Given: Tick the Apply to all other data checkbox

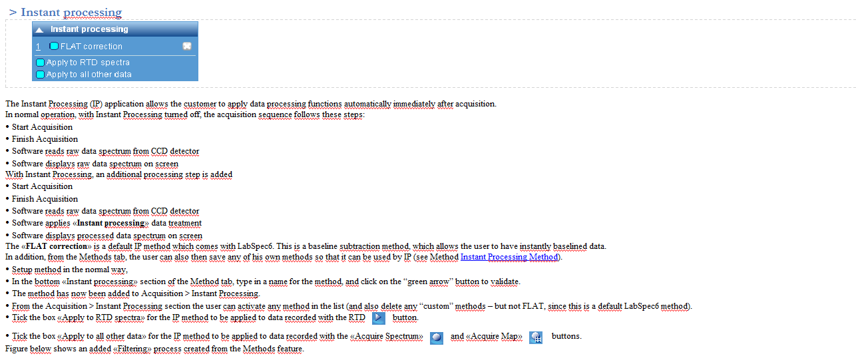Looking at the screenshot, I should point(40,75).
